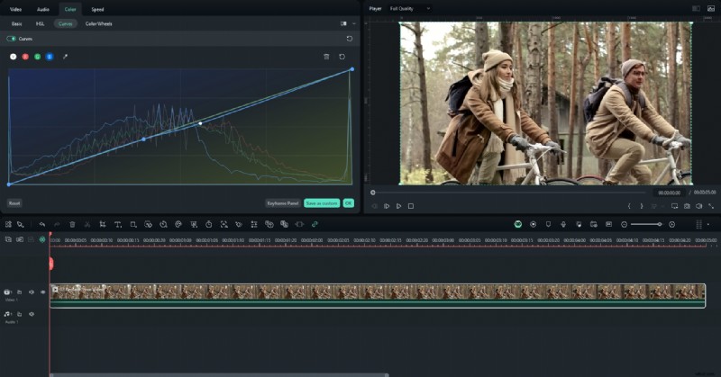721x377 pixels.
Task: Set the mark-in point brace
Action: tap(629, 206)
